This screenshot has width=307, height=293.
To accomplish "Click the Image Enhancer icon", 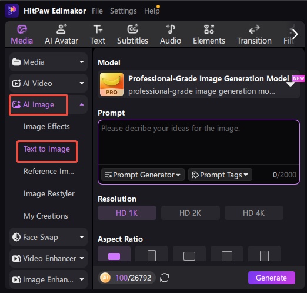I will pos(16,279).
